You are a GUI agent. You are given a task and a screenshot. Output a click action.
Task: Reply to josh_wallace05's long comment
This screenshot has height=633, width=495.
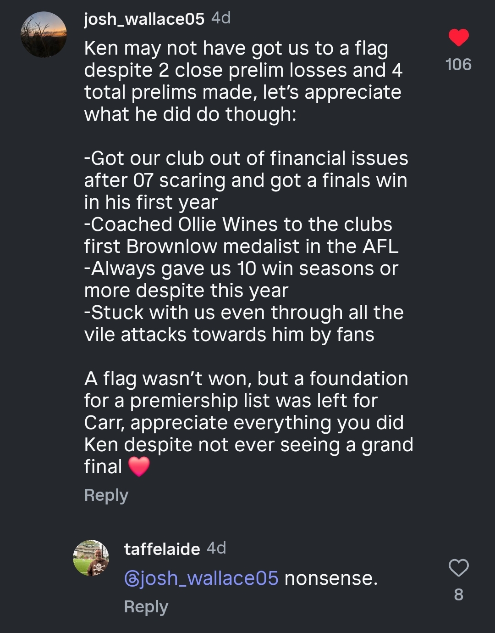coord(106,496)
